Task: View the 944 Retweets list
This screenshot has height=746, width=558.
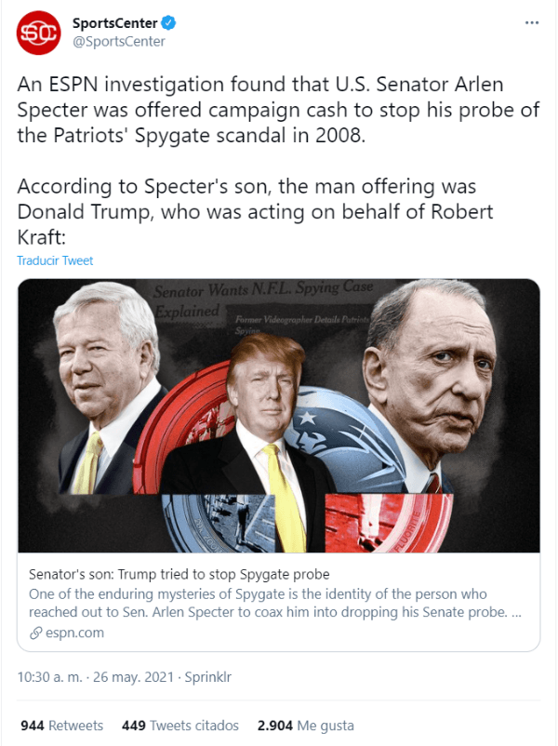Action: click(61, 726)
